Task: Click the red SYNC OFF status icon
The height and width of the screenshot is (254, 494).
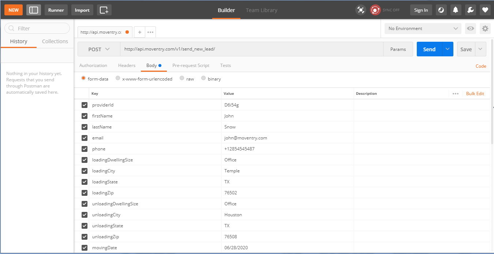Action: point(375,10)
